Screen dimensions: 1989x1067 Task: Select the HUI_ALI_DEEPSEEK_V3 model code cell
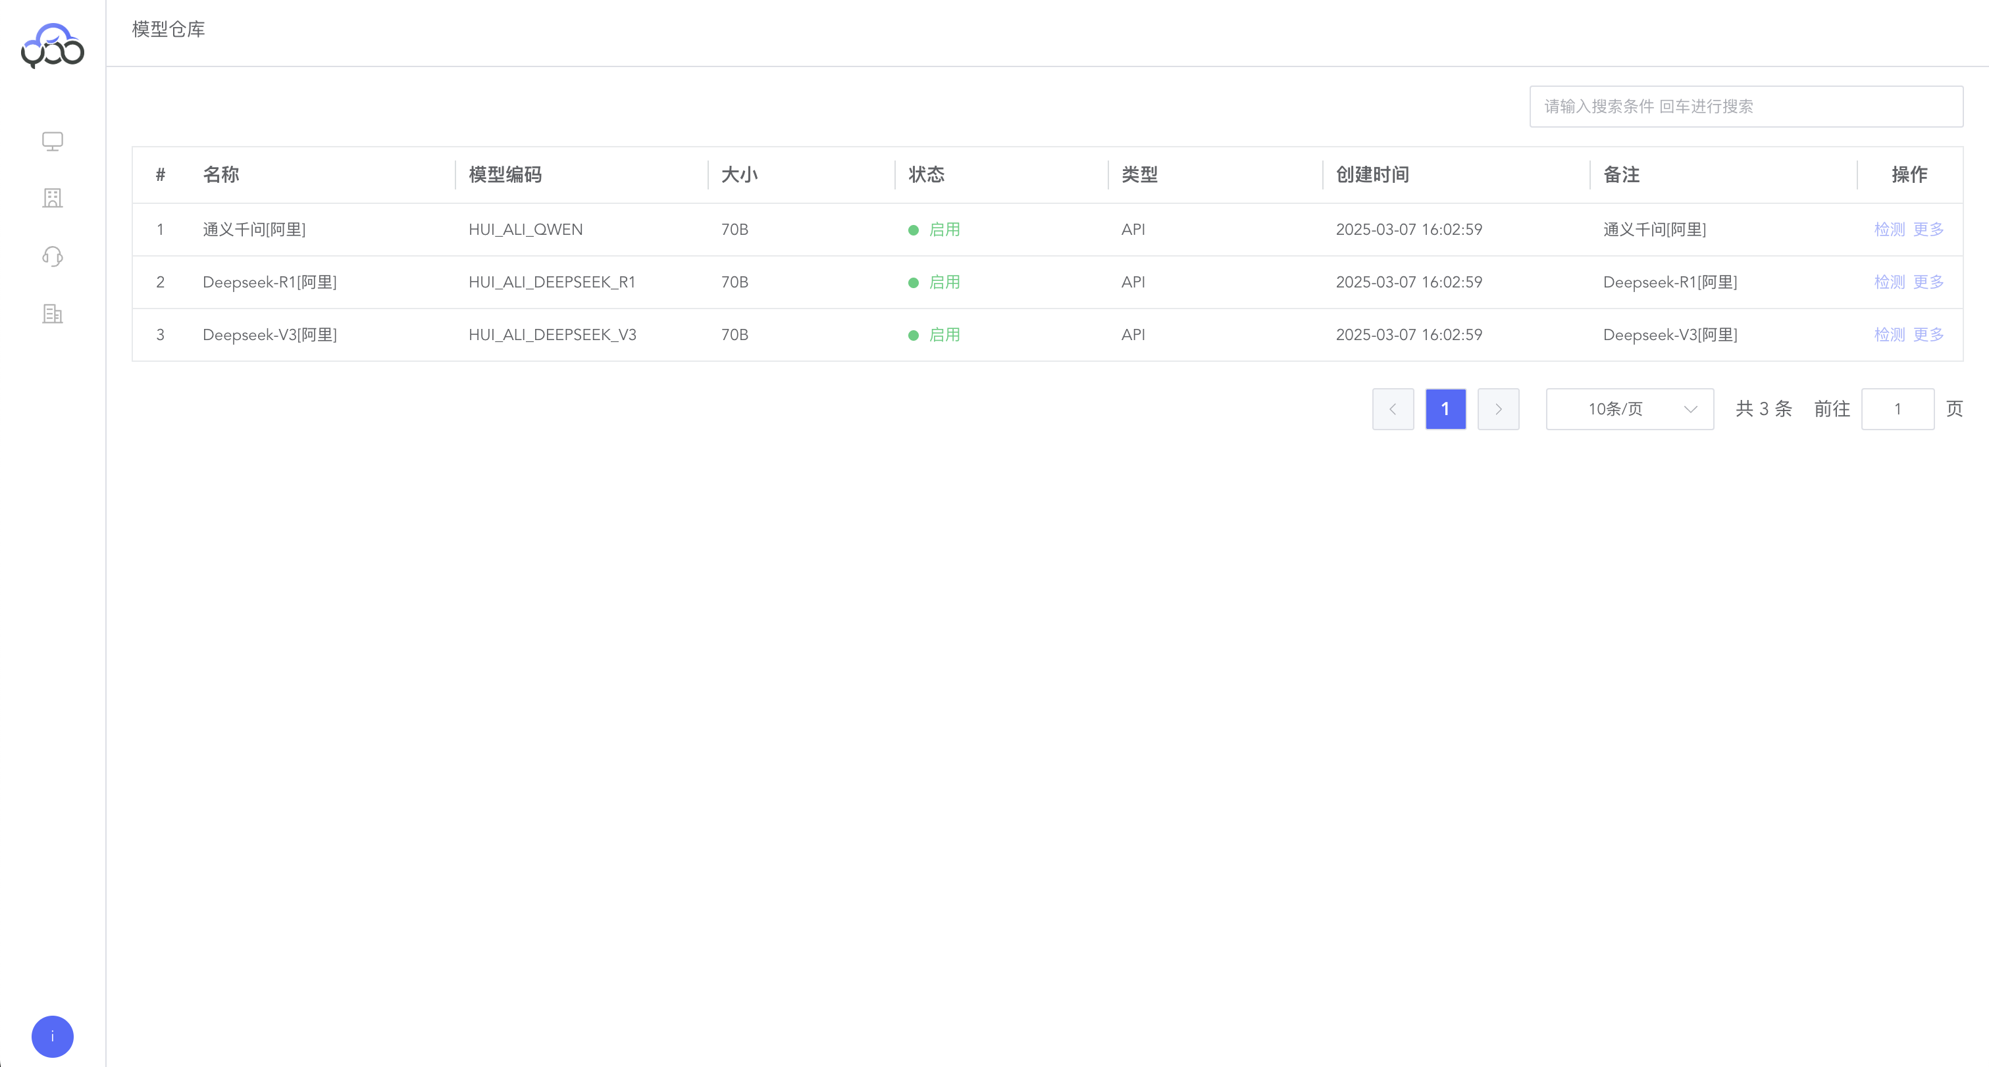pyautogui.click(x=552, y=334)
